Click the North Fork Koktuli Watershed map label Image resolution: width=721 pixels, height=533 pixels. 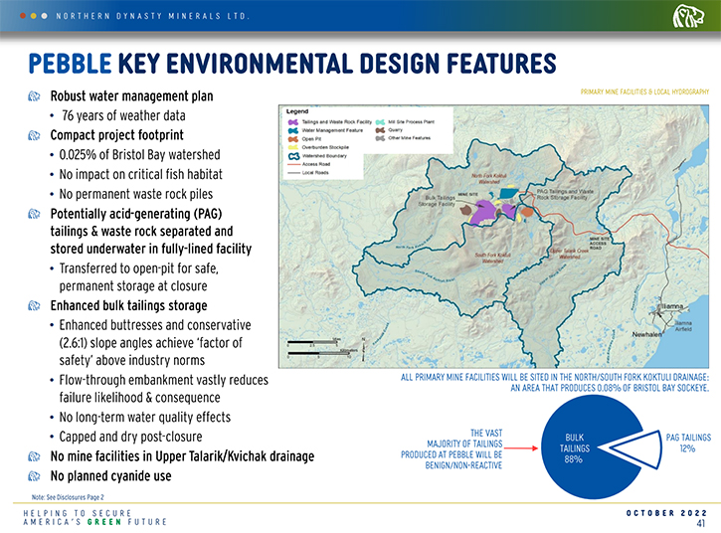pyautogui.click(x=489, y=178)
